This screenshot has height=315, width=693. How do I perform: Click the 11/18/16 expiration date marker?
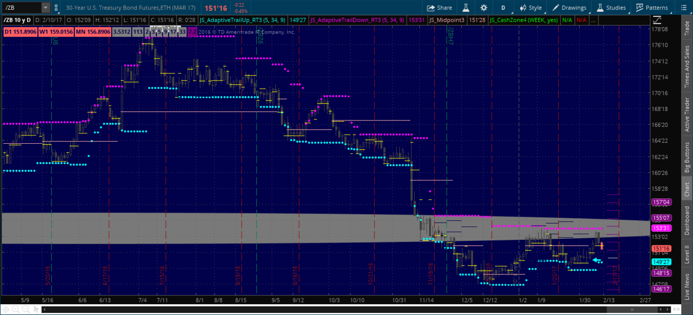pyautogui.click(x=432, y=274)
